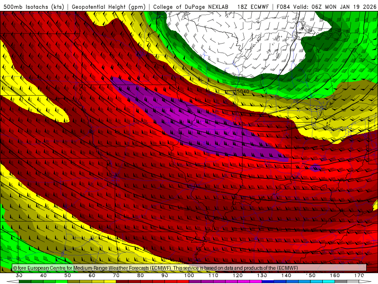Click the bright yellow swatch just below 70
378x284 pixels.
click(x=110, y=282)
